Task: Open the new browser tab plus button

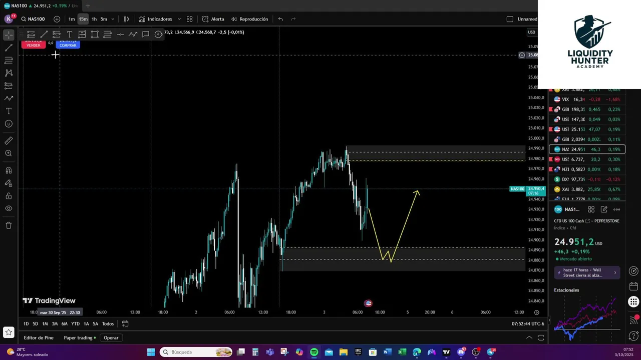Action: [88, 6]
